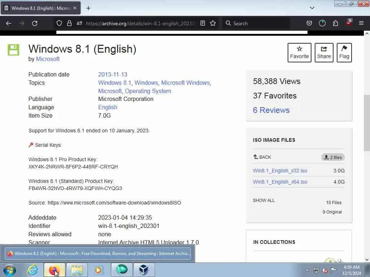The image size is (370, 277).
Task: Bookmark this page with the star
Action: [x=213, y=23]
